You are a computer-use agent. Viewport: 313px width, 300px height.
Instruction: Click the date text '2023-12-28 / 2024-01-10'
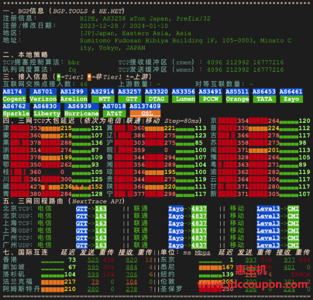[124, 26]
